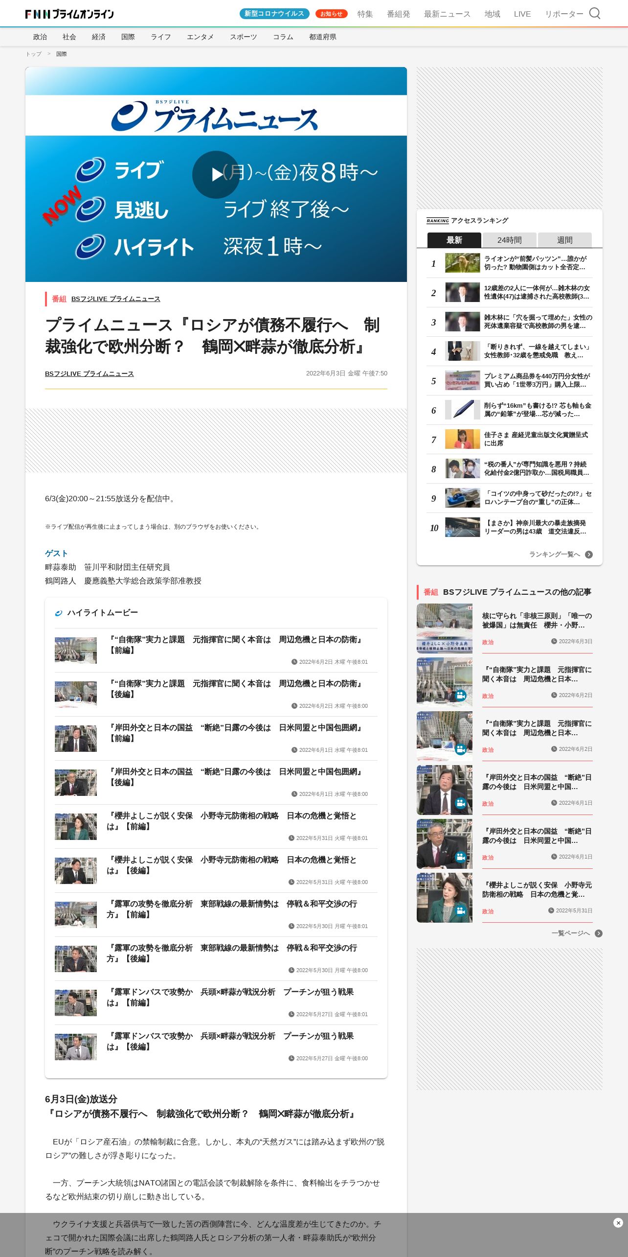Open the コラム category
The height and width of the screenshot is (1257, 628).
click(283, 37)
